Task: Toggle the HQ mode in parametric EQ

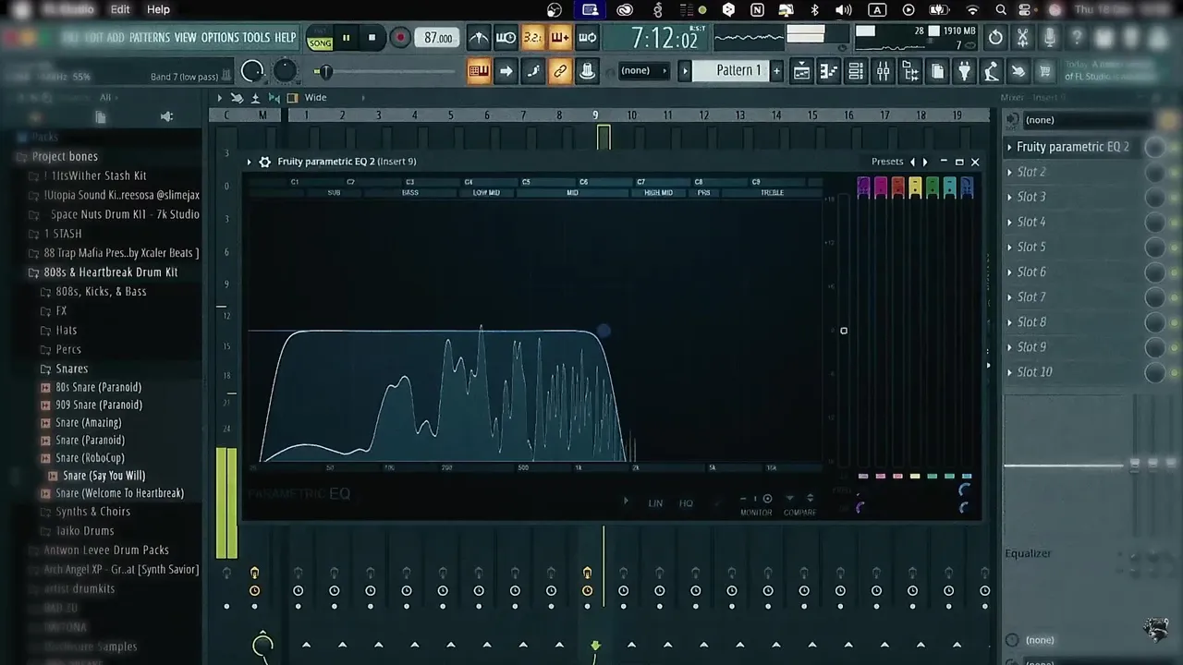Action: (x=686, y=503)
